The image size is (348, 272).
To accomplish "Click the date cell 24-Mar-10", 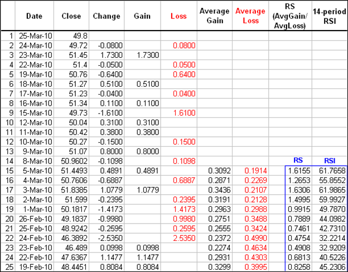I will 36,46.
